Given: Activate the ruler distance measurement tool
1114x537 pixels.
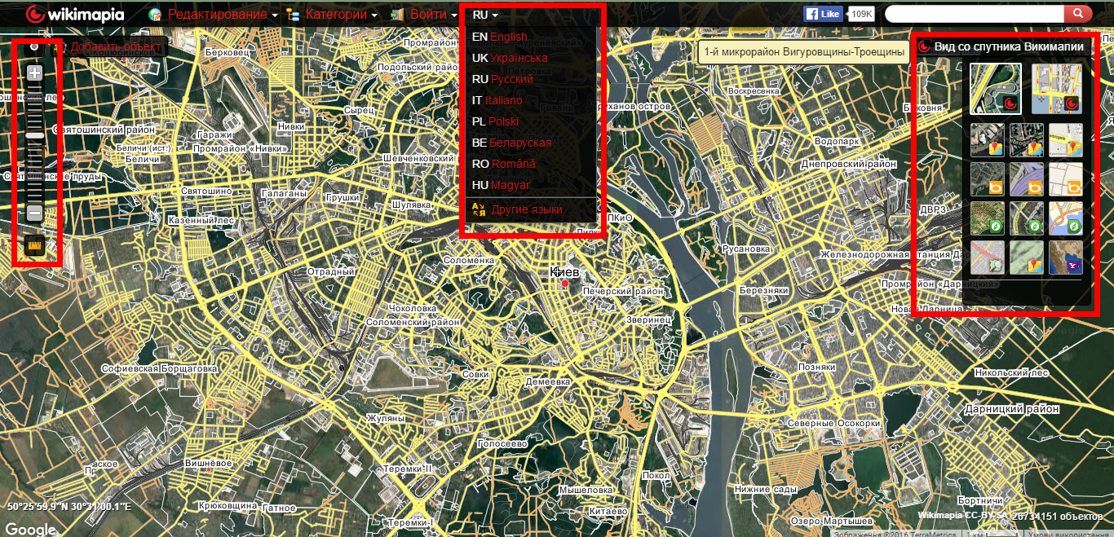Looking at the screenshot, I should coord(34,245).
